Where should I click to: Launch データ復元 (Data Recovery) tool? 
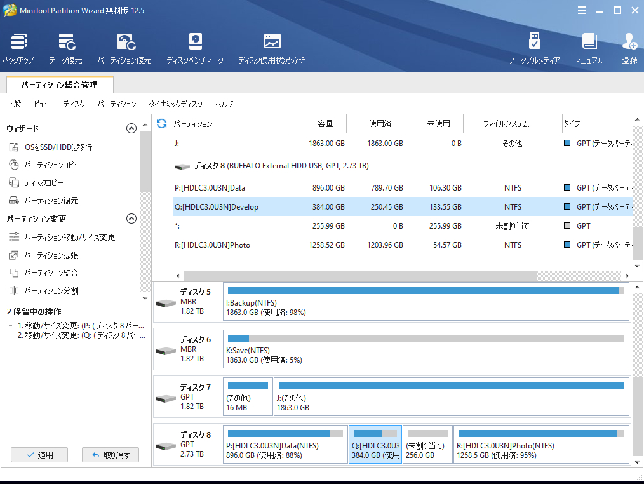point(65,49)
